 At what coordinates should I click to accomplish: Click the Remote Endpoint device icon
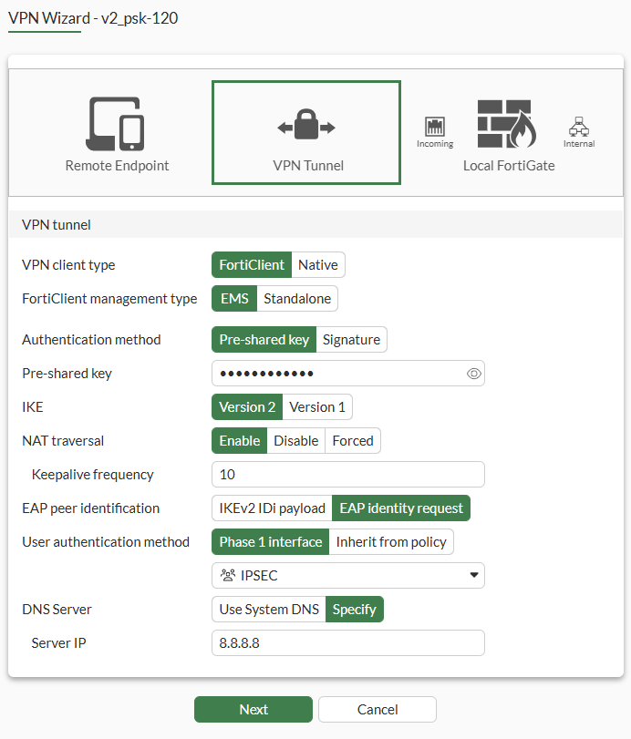[x=115, y=124]
